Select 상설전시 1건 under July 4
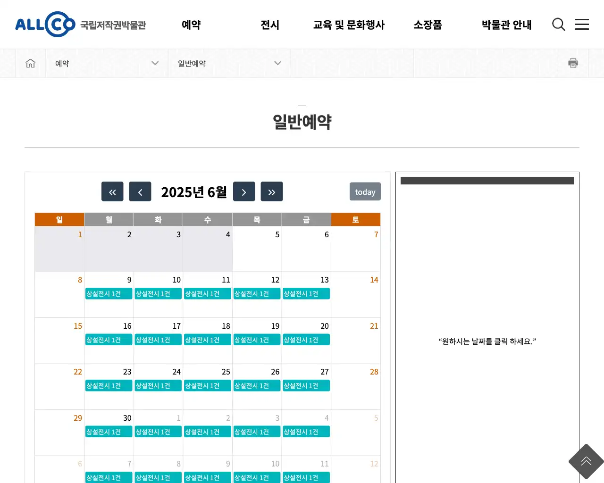This screenshot has width=604, height=483. pos(306,432)
